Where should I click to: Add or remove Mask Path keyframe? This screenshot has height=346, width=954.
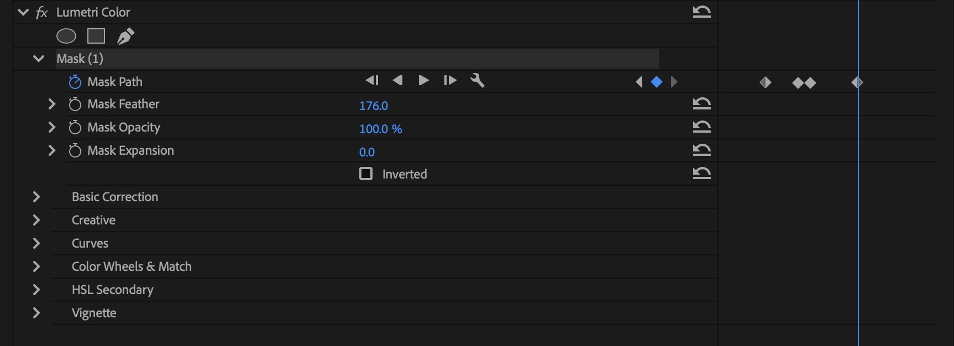[x=657, y=82]
